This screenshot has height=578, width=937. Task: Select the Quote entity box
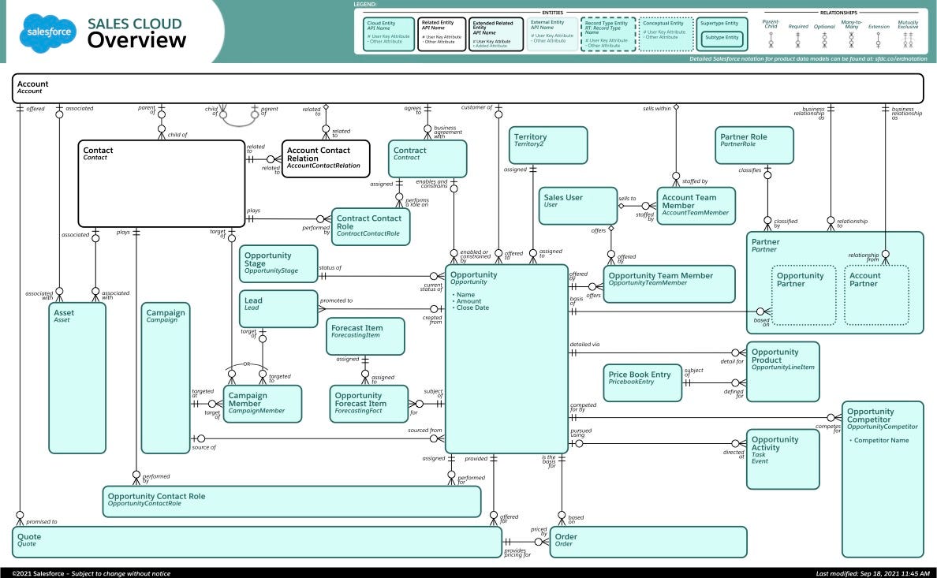[x=257, y=543]
